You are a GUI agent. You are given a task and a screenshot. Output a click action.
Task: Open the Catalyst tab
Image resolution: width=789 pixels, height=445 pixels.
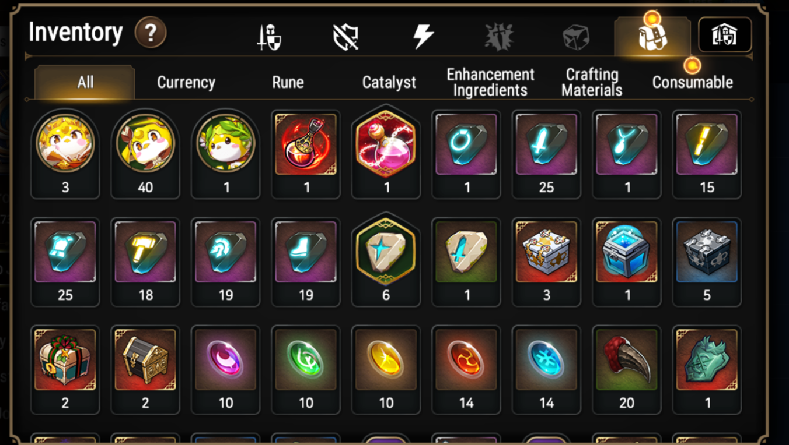click(389, 83)
